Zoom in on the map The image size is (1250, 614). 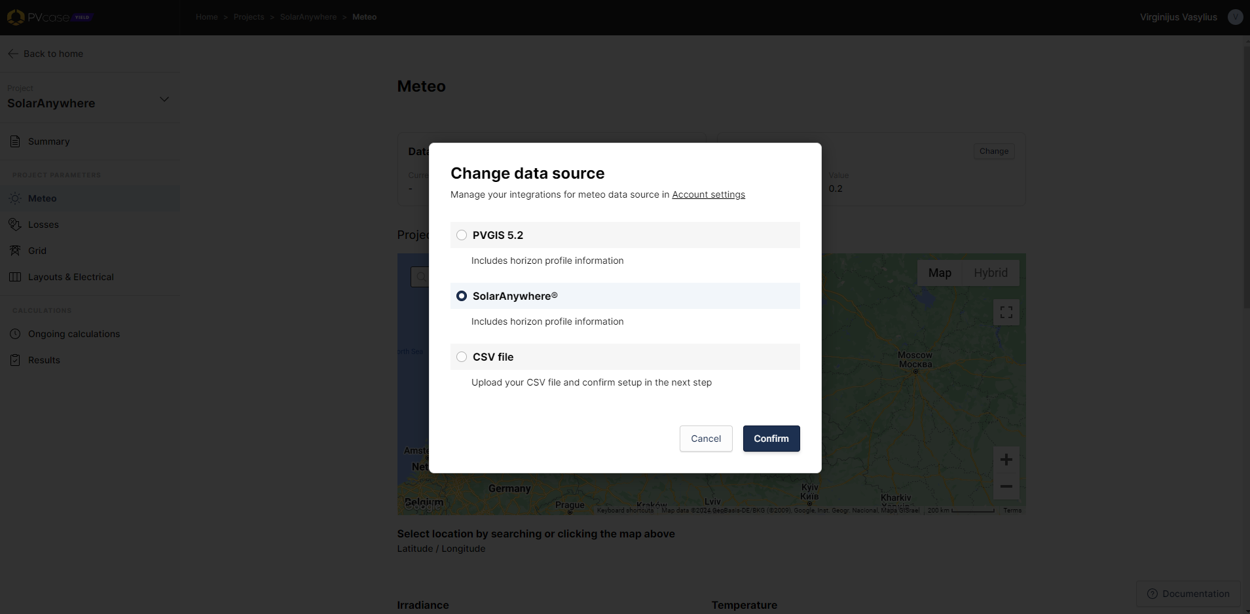(1006, 460)
